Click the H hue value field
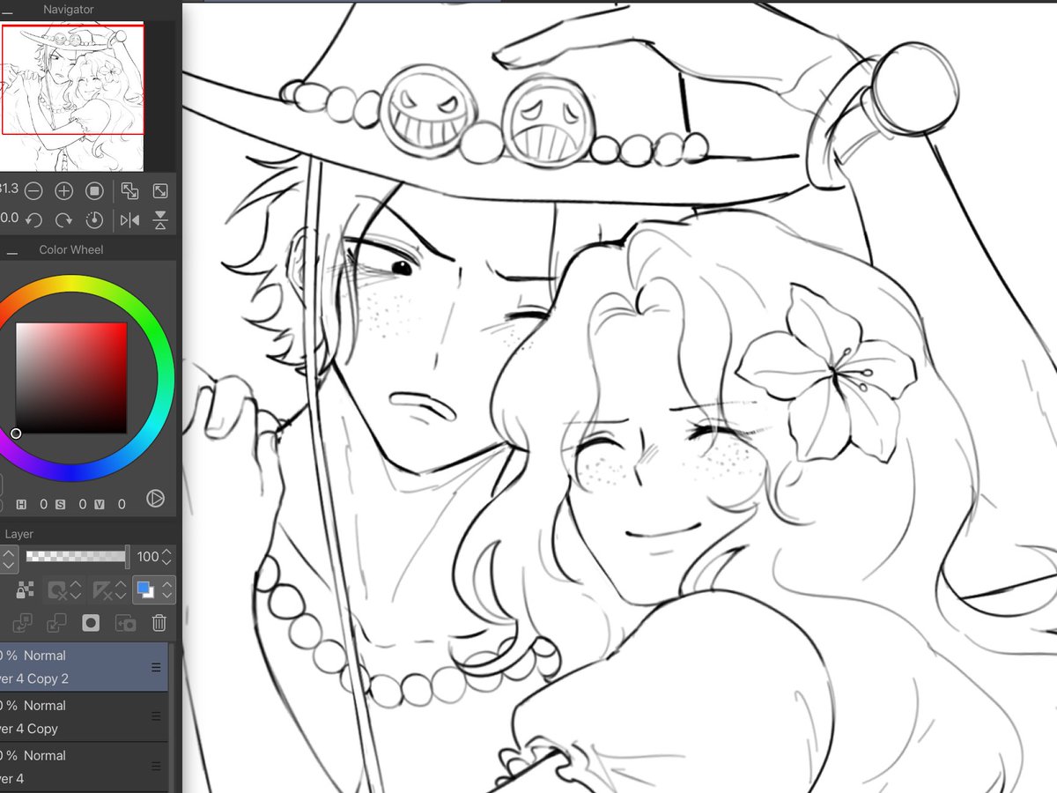Screen dimensions: 1057x793 (43, 504)
